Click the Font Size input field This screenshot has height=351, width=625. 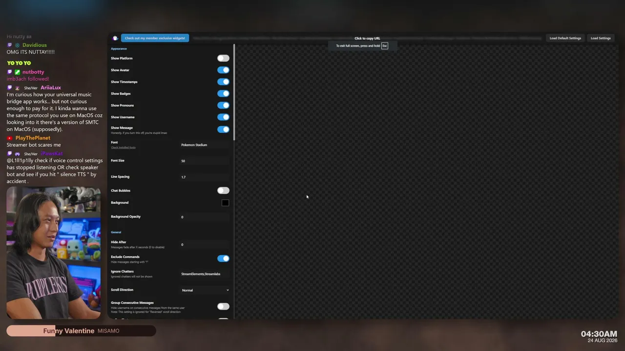(x=205, y=161)
